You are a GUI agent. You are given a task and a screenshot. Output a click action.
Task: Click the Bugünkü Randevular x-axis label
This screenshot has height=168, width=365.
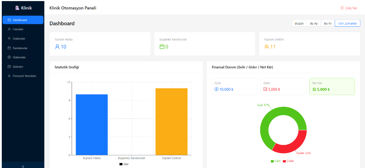click(x=132, y=158)
